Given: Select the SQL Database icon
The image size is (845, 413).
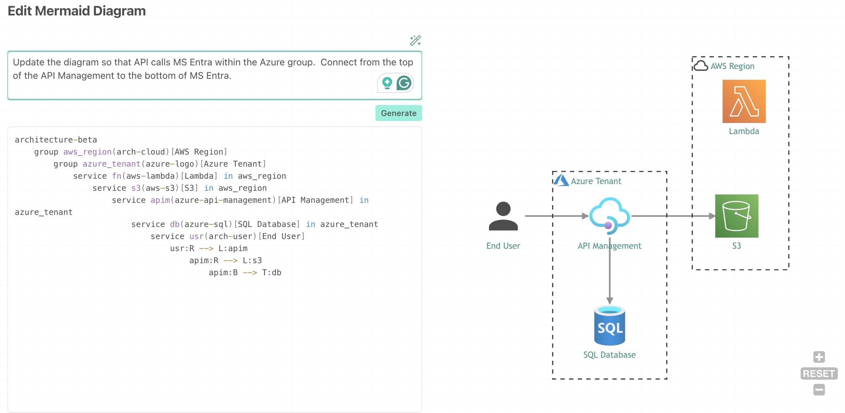Looking at the screenshot, I should pyautogui.click(x=609, y=325).
